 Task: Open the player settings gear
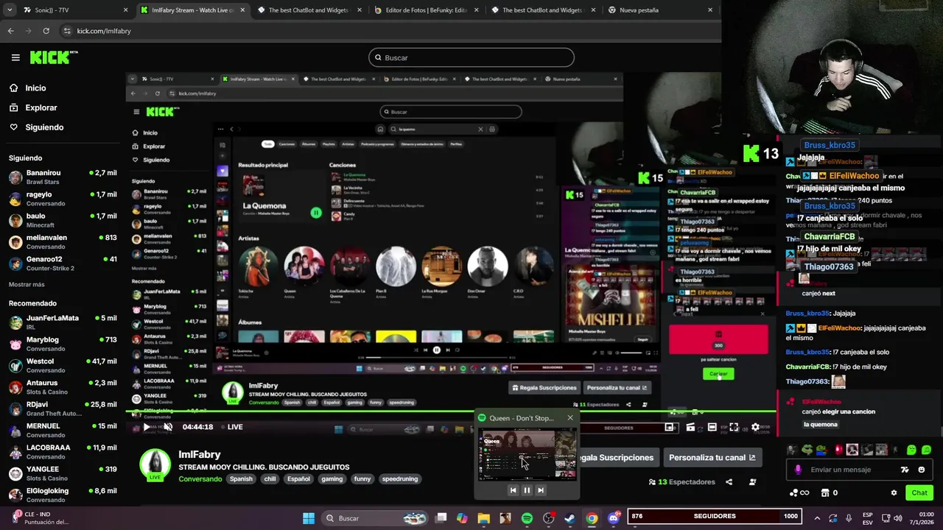[x=755, y=427]
